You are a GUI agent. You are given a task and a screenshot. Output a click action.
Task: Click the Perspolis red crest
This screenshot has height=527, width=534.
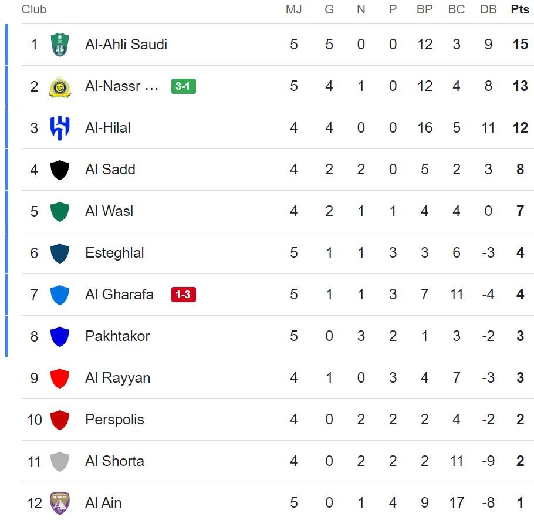pyautogui.click(x=58, y=419)
